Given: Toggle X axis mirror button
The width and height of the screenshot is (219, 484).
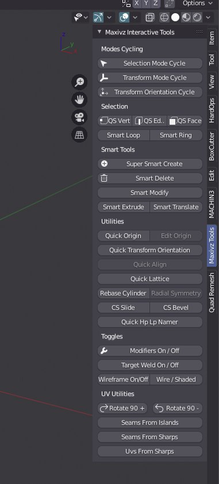Looking at the screenshot, I should 137,3.
